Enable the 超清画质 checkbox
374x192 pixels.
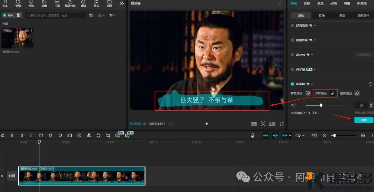coord(292,26)
